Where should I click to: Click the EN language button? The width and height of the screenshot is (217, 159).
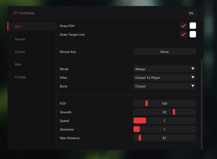pos(191,13)
